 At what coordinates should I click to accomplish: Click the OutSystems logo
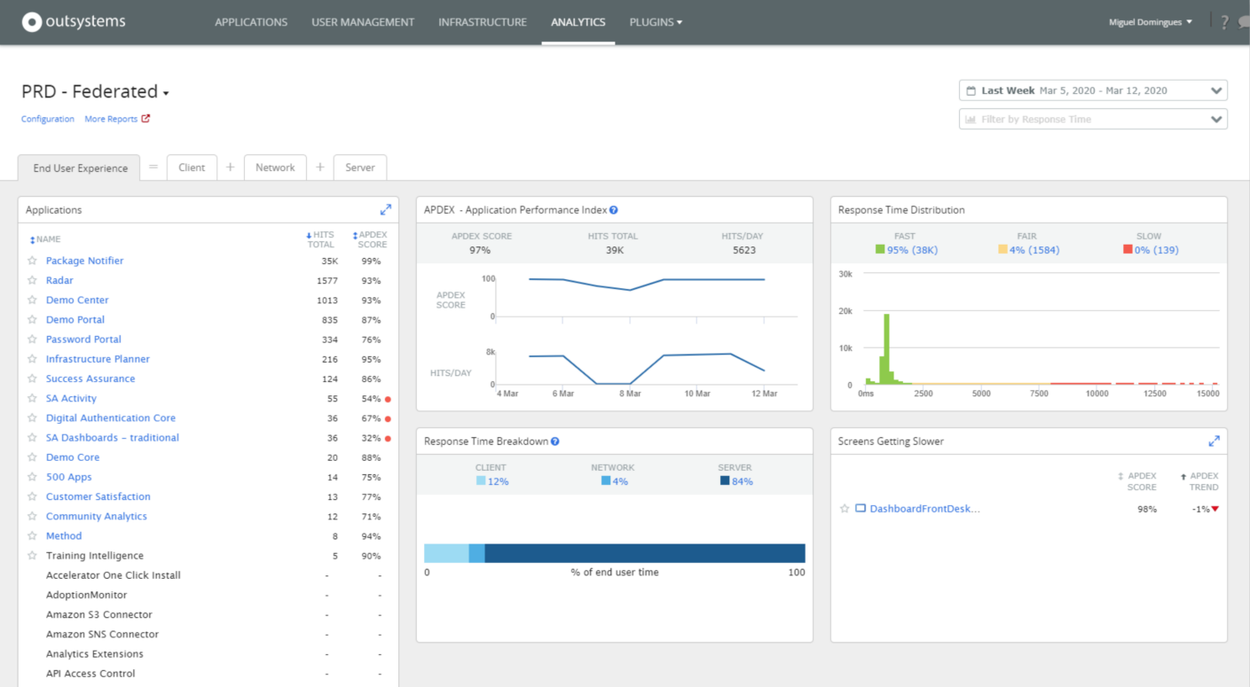[x=74, y=22]
